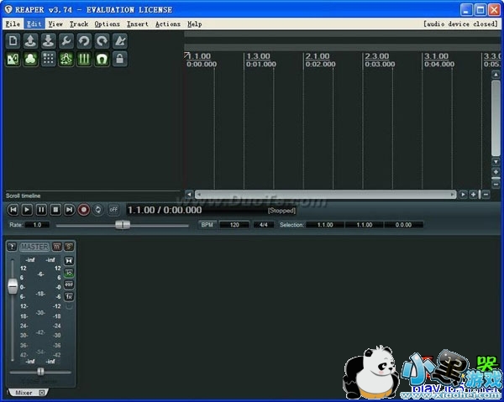
Task: Click the Mixer tab
Action: (23, 393)
